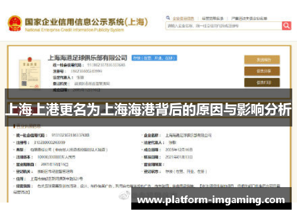This screenshot has width=297, height=215.
Task: Select the 注册资本 amount in 万人民币
Action: pos(56,157)
